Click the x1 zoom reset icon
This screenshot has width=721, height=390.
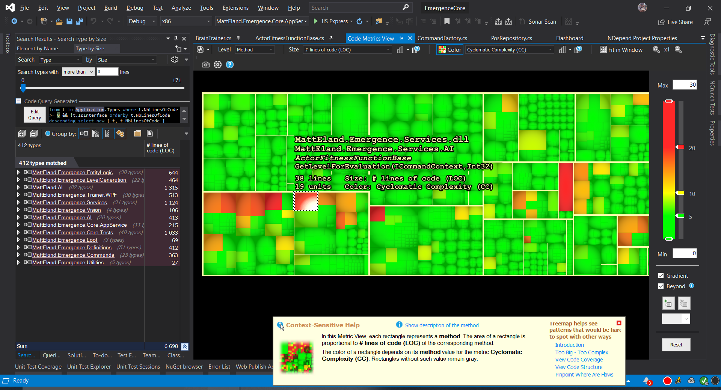[x=667, y=49]
